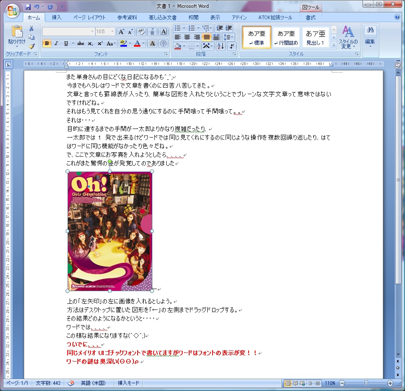Increase paragraph indent
The image size is (405, 391).
(x=229, y=28)
